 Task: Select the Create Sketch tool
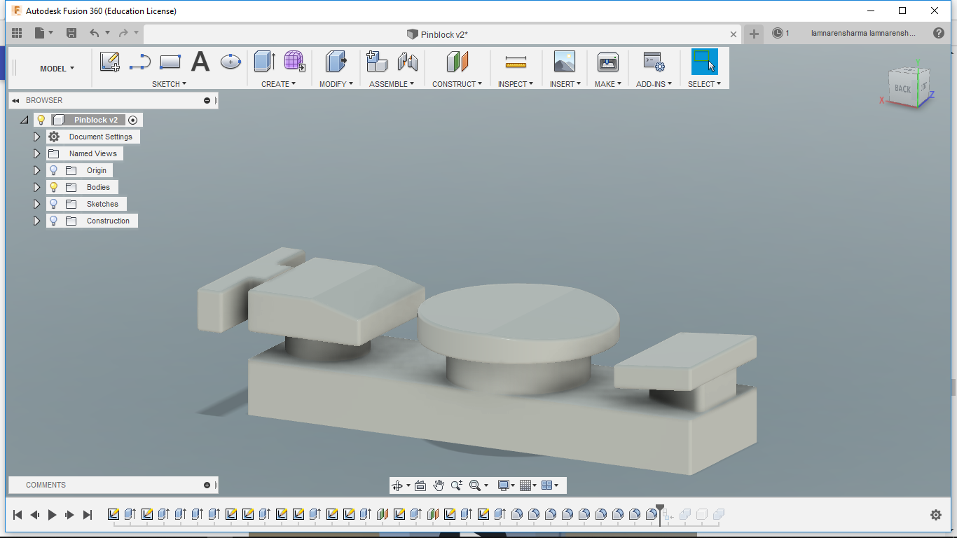pos(110,62)
